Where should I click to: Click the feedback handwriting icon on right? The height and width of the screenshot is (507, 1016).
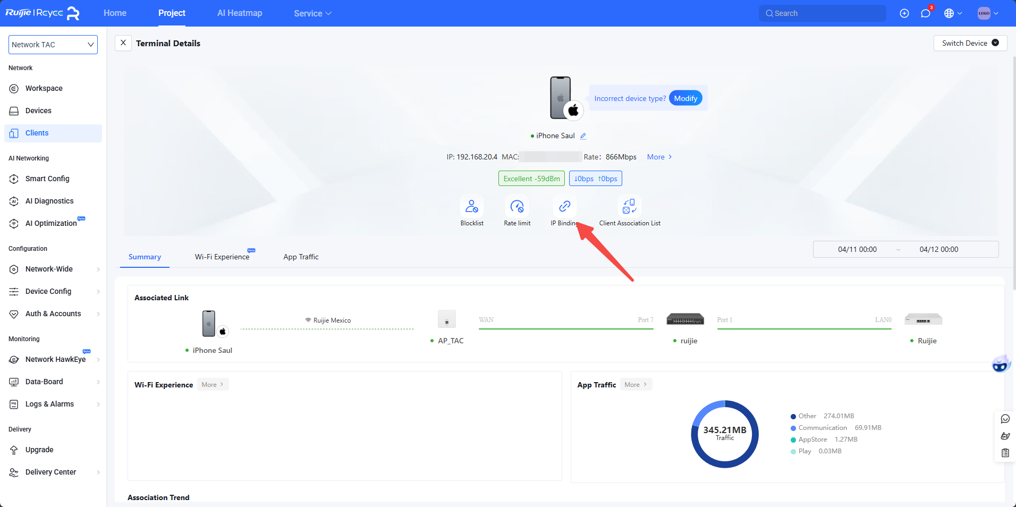pos(1005,436)
